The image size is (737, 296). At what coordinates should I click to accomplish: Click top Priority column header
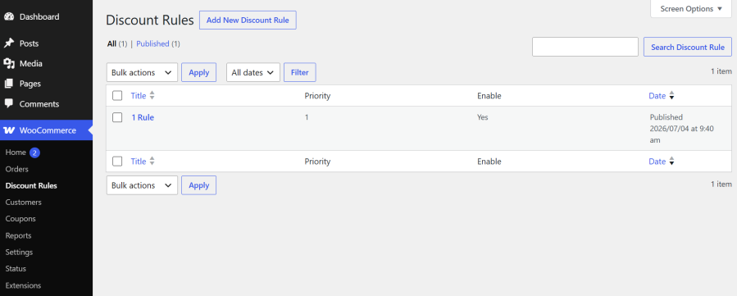(x=317, y=96)
